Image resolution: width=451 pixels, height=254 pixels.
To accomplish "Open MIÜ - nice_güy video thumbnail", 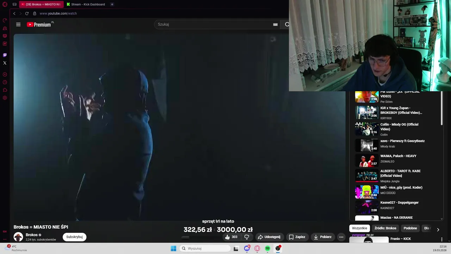I will tap(366, 192).
